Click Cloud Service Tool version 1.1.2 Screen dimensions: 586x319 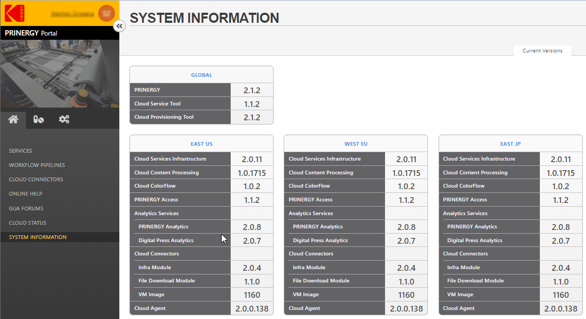252,104
